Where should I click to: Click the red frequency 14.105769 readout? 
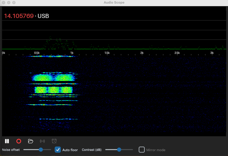[x=19, y=16]
